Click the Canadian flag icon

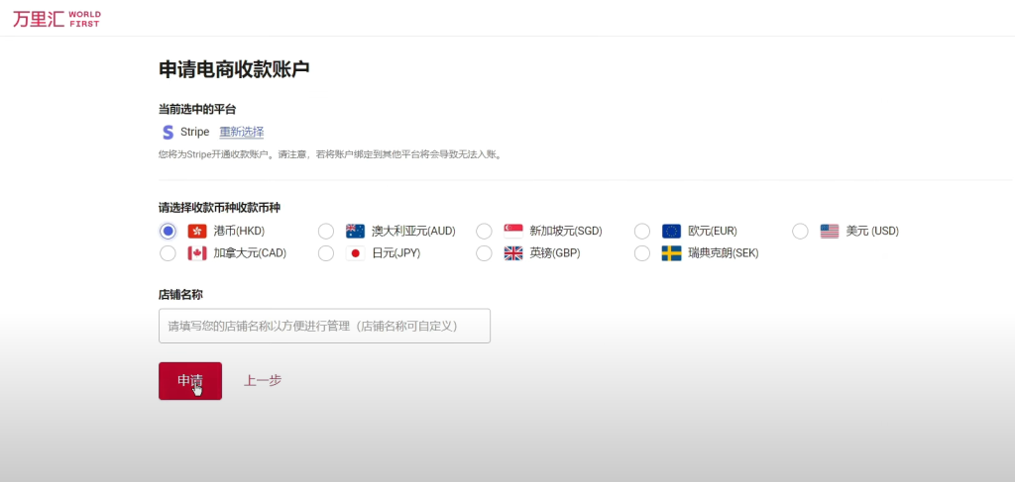(197, 253)
